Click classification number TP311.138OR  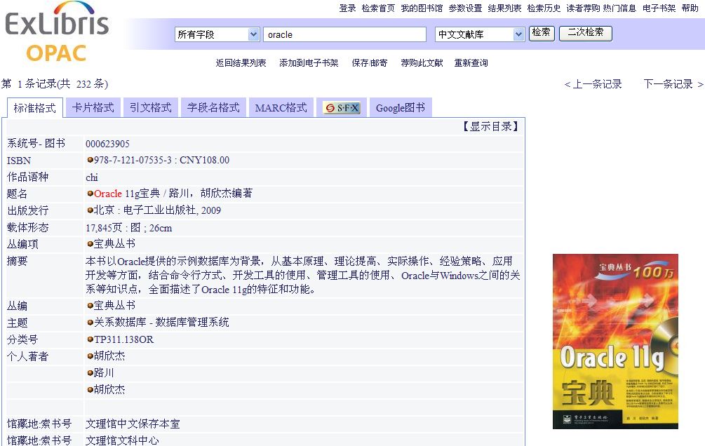pyautogui.click(x=123, y=339)
